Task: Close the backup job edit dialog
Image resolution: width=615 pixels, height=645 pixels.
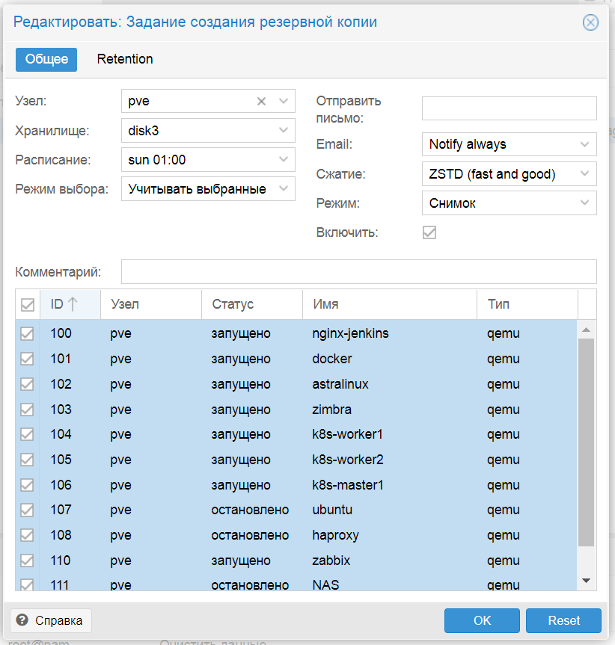Action: pos(590,22)
